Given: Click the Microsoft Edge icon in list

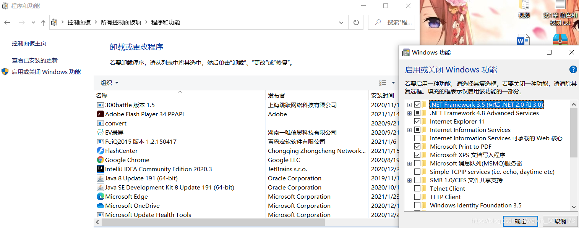Looking at the screenshot, I should 101,196.
